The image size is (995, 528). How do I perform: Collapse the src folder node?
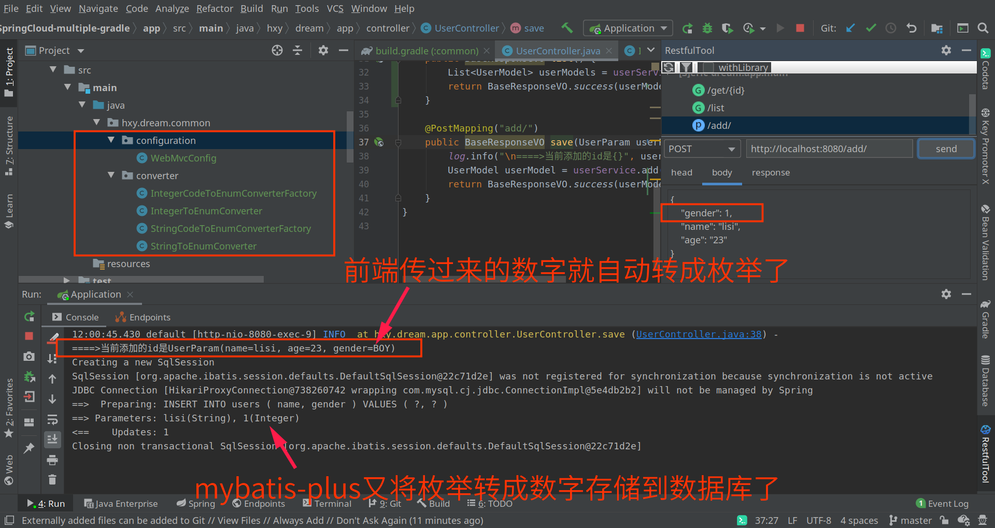coord(53,70)
